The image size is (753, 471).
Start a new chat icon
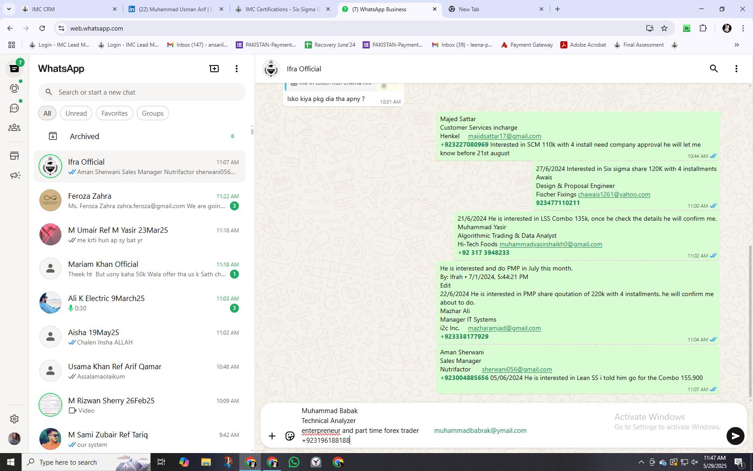[x=214, y=69]
